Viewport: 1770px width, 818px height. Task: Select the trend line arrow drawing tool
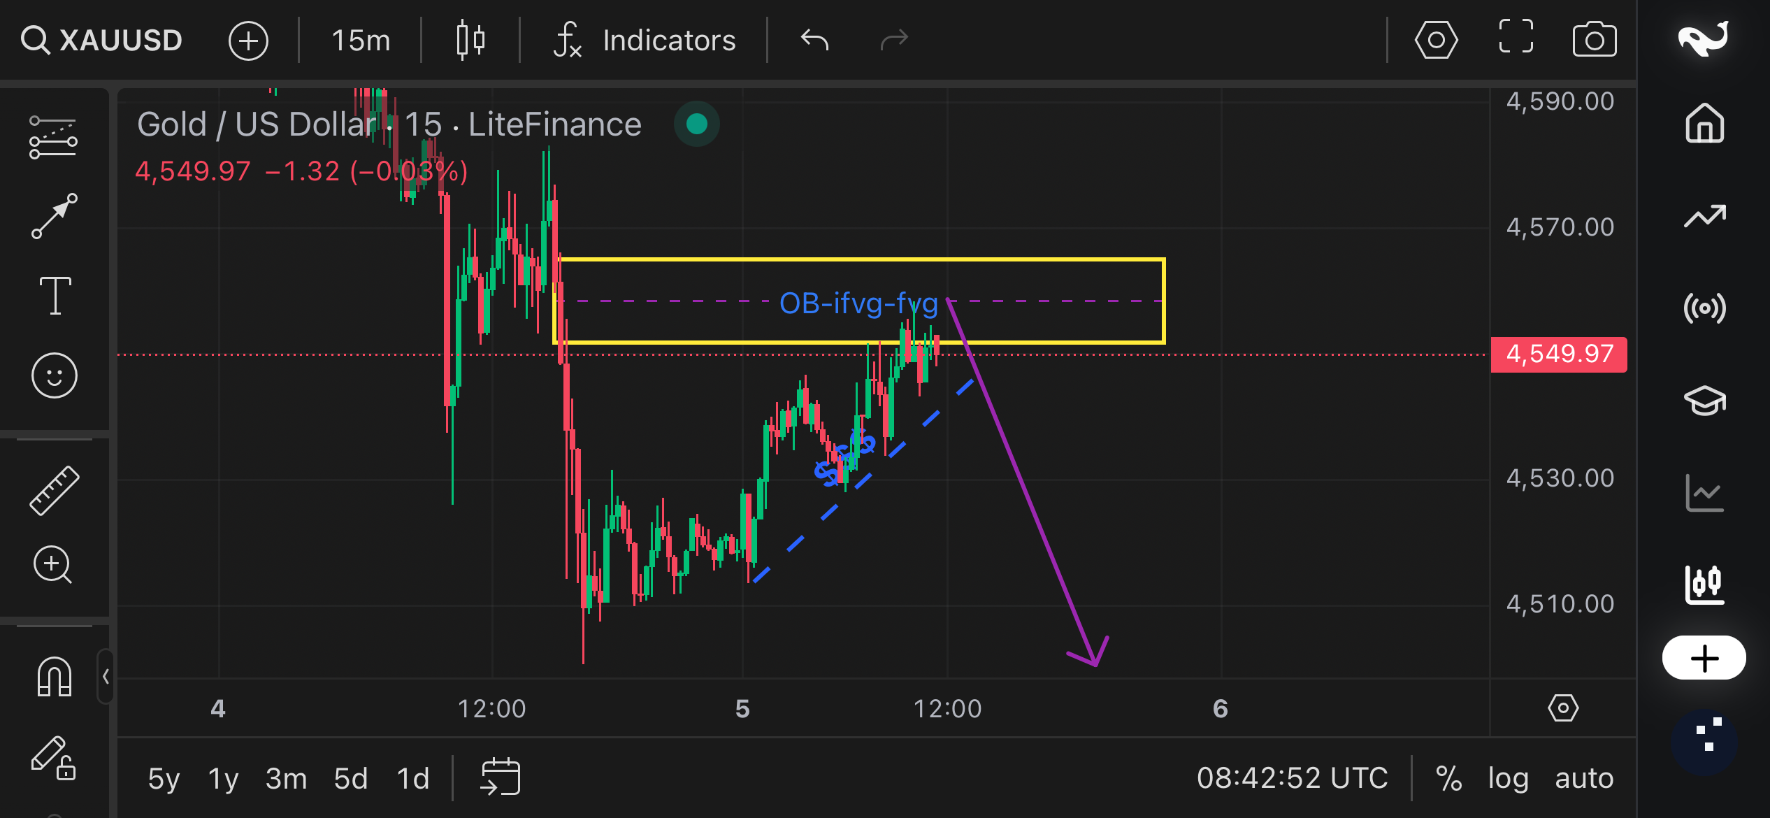pyautogui.click(x=54, y=217)
